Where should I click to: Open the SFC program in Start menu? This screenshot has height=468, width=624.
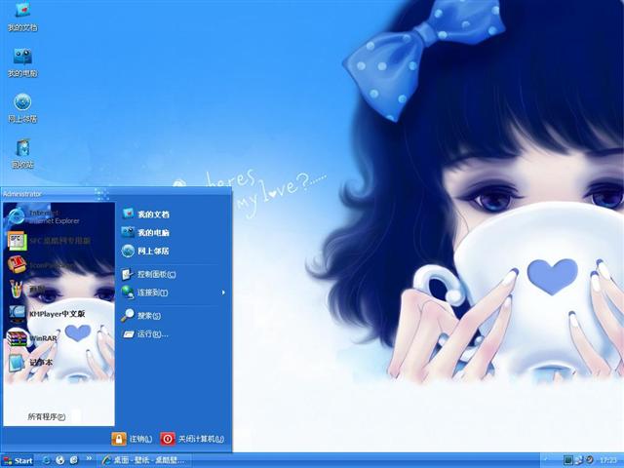49,241
